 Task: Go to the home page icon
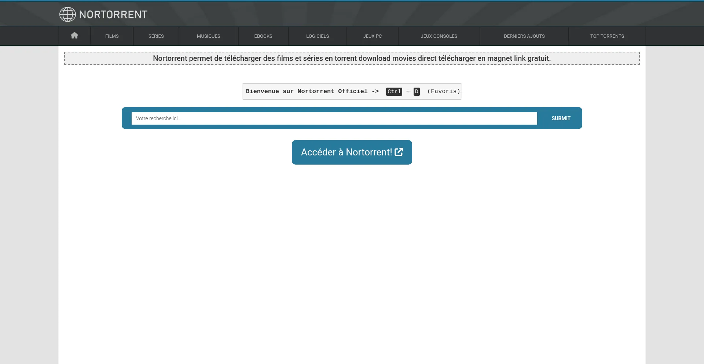[74, 36]
